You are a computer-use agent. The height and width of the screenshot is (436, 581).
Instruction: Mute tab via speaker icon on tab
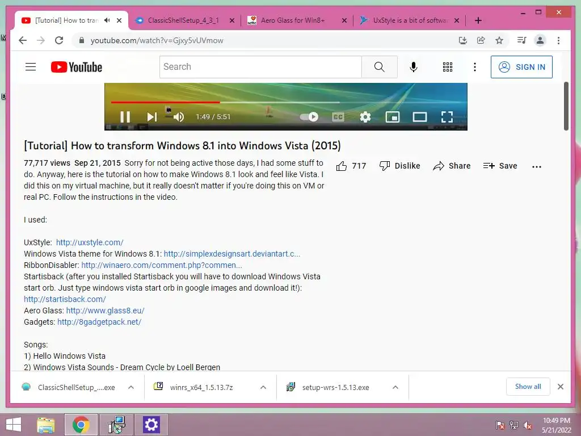(107, 20)
